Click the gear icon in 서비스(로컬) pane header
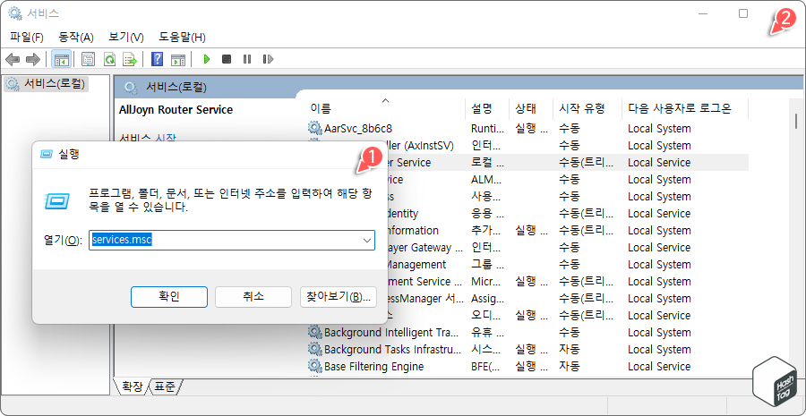 pos(131,87)
